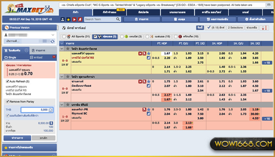Screen dimensions: 275x157
Task: Clear the THB stake amount with X icon
Action: pyautogui.click(x=50, y=110)
